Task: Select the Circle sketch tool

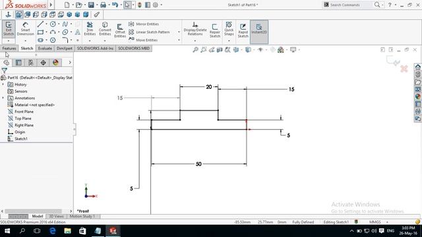Action: coord(53,24)
